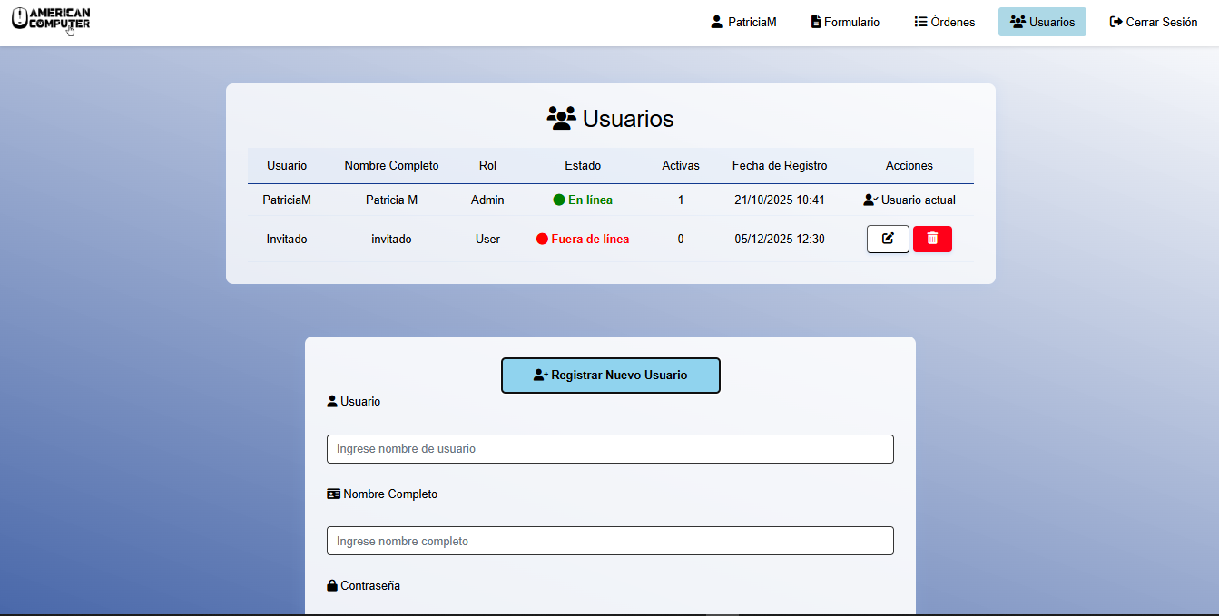1219x616 pixels.
Task: Click the red trash icon to delete Invitado
Action: click(932, 239)
